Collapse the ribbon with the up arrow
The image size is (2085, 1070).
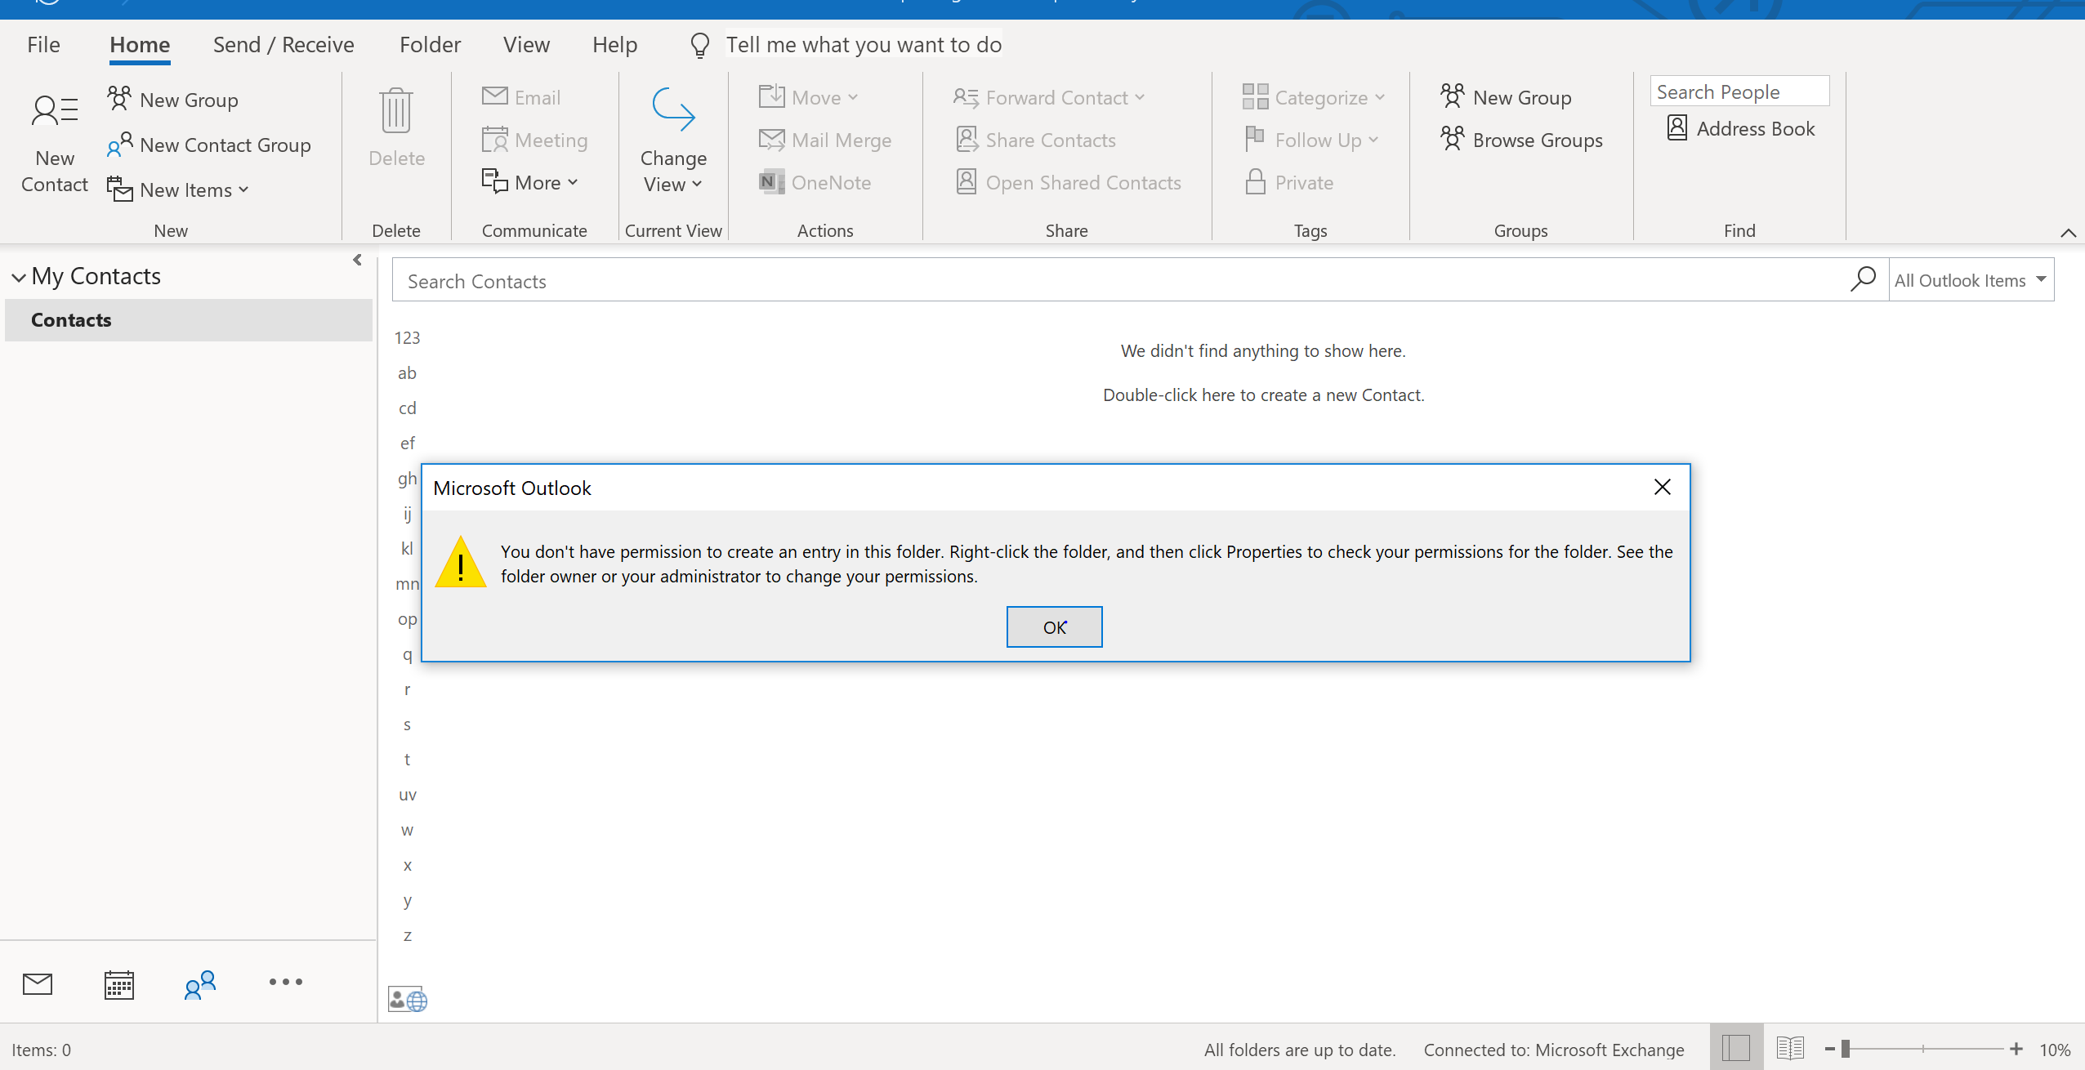pos(2068,233)
